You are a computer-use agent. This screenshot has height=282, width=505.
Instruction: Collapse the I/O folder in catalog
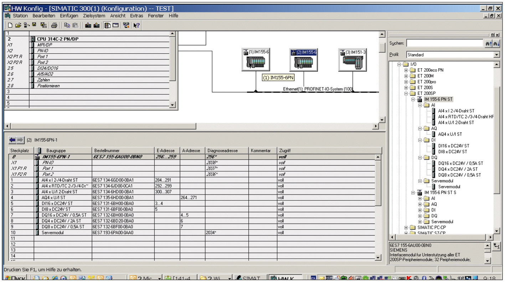[400, 64]
